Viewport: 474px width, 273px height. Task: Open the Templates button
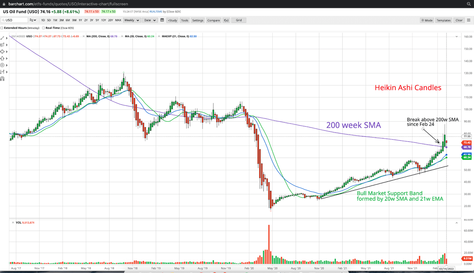[x=443, y=20]
